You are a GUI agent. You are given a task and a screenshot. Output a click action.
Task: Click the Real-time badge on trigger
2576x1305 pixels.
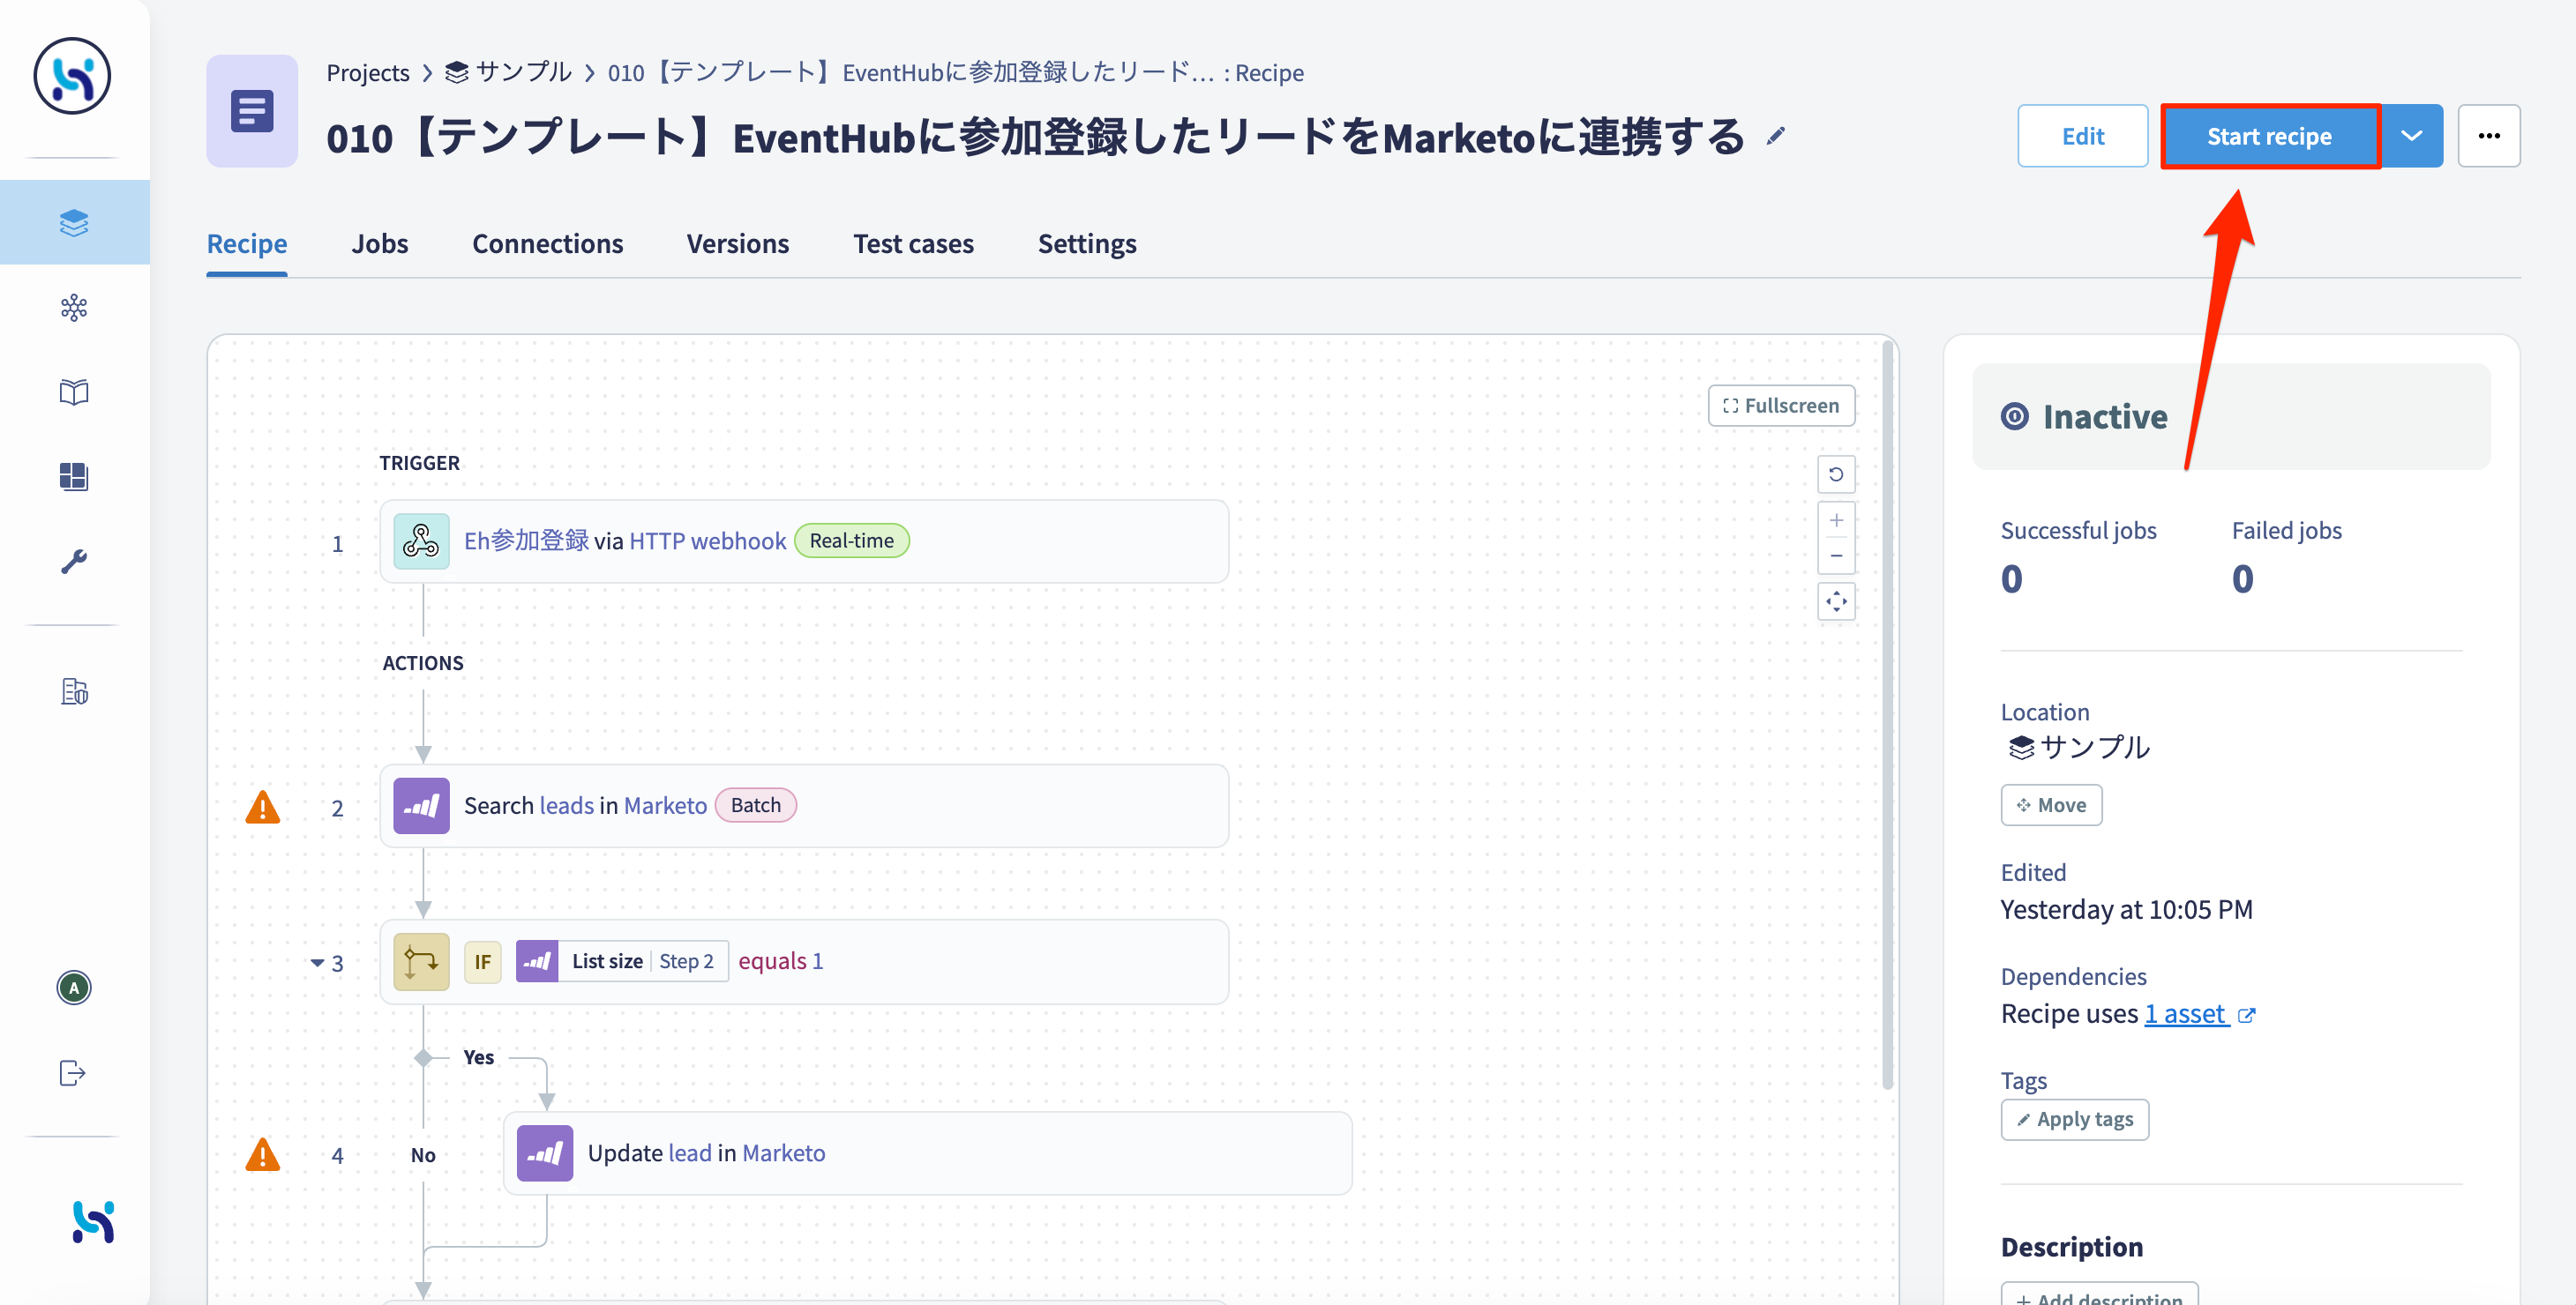[852, 541]
